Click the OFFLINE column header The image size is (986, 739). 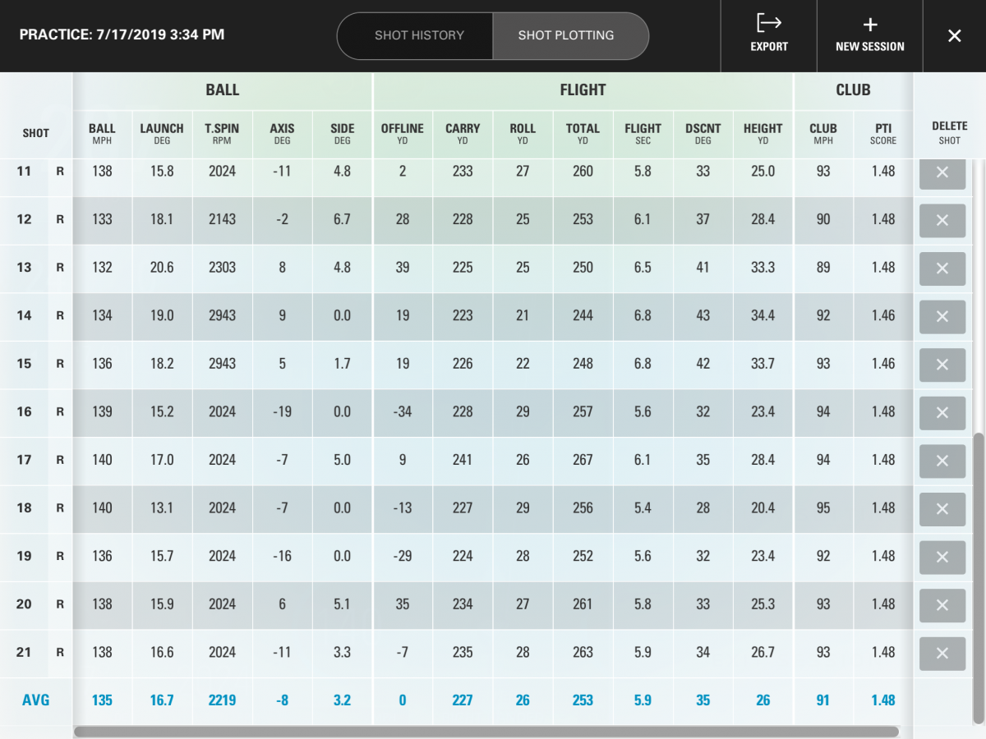pos(402,133)
